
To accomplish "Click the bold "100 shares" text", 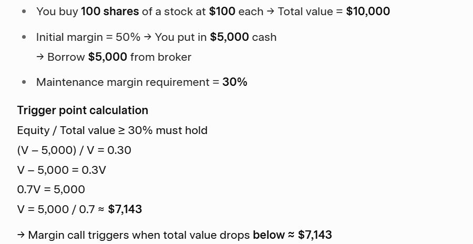I will click(110, 12).
